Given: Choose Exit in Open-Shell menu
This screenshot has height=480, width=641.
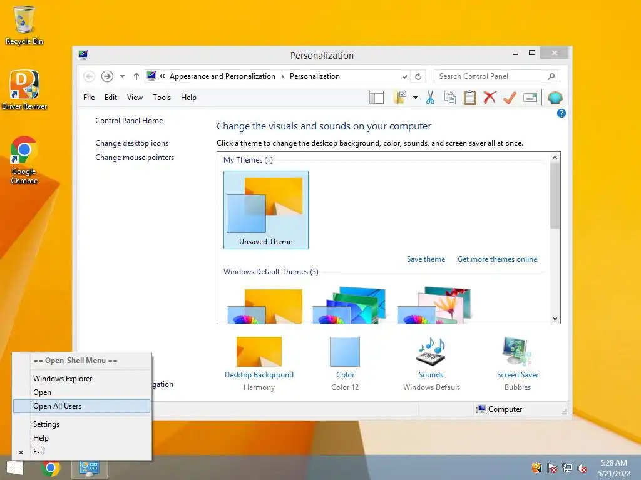Looking at the screenshot, I should pyautogui.click(x=83, y=452).
